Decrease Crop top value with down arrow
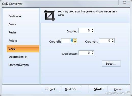Screen dimensions: 132x96 click(93, 31)
